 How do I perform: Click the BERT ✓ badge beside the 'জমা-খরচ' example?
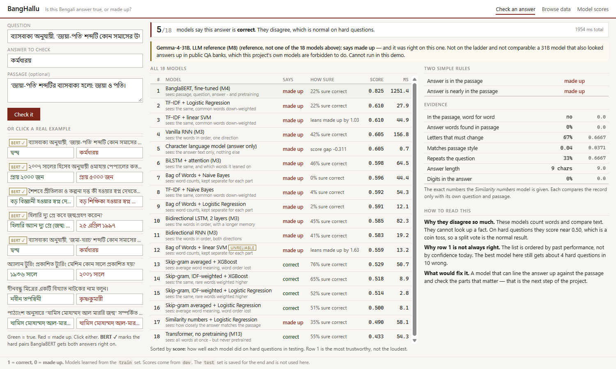pyautogui.click(x=18, y=240)
